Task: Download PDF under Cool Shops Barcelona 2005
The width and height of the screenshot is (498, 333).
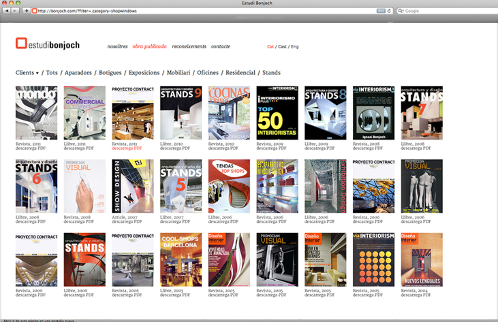Action: pyautogui.click(x=175, y=295)
